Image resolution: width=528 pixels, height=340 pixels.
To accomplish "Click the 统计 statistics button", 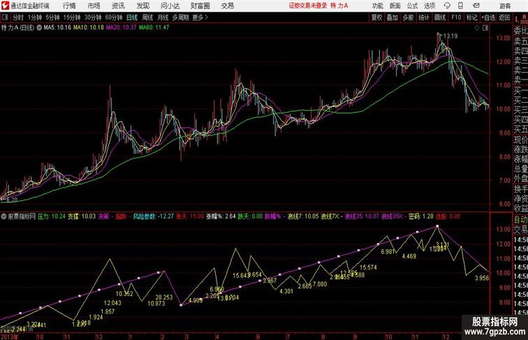I will click(424, 17).
